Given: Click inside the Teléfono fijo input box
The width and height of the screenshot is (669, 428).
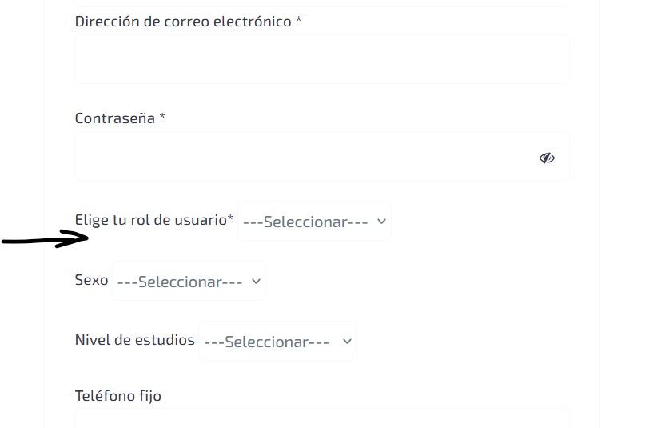Looking at the screenshot, I should [322, 418].
